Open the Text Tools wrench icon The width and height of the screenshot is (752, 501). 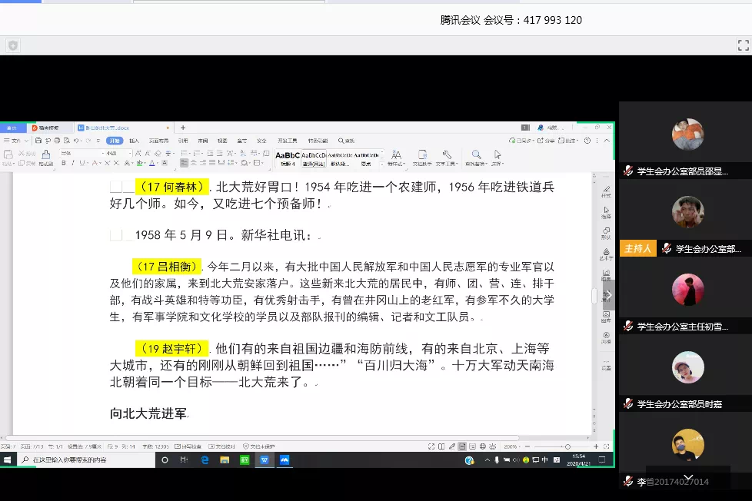point(445,154)
